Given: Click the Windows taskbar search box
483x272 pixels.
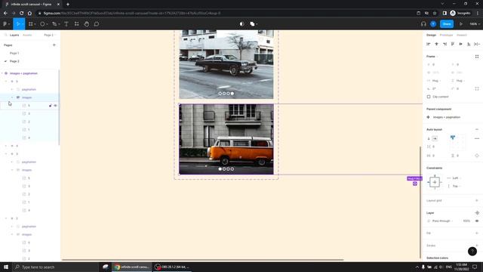Looking at the screenshot, I should coord(55,267).
